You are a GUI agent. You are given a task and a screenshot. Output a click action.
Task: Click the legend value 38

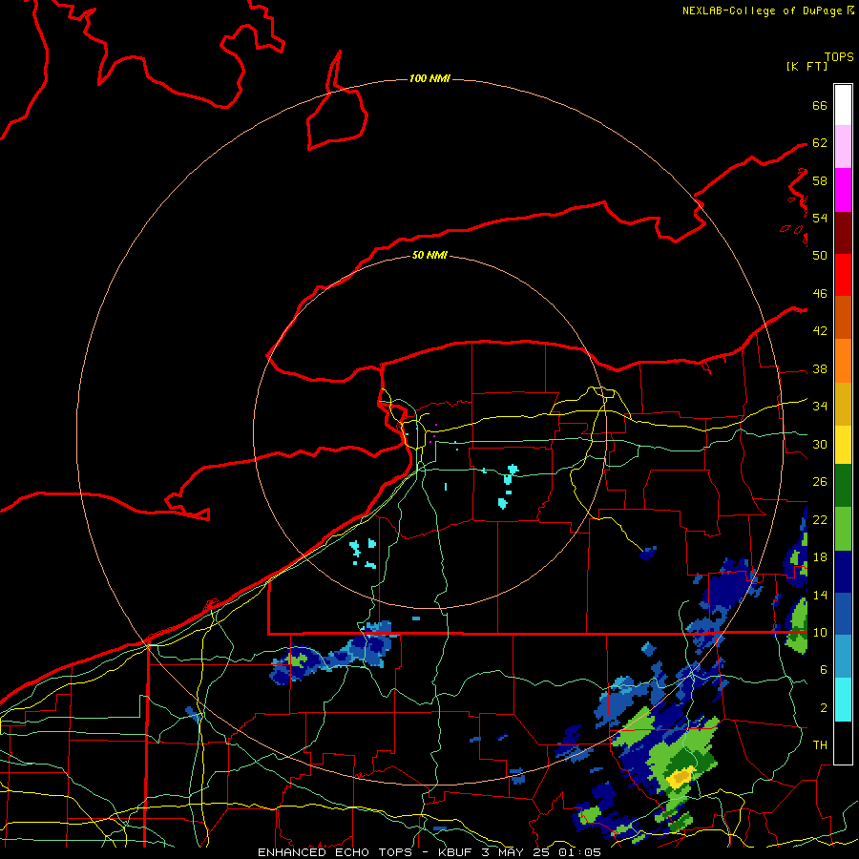820,368
